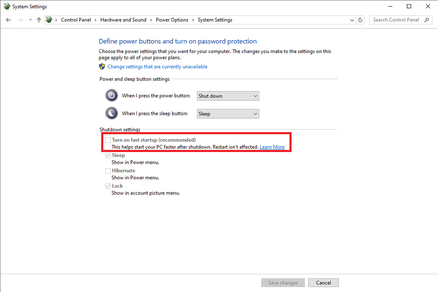Click the sleep button moon icon
Viewport: 438px width, 292px height.
pos(111,113)
